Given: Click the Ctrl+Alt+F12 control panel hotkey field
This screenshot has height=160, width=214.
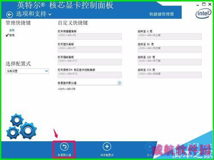Looking at the screenshot, I should tap(89, 75).
